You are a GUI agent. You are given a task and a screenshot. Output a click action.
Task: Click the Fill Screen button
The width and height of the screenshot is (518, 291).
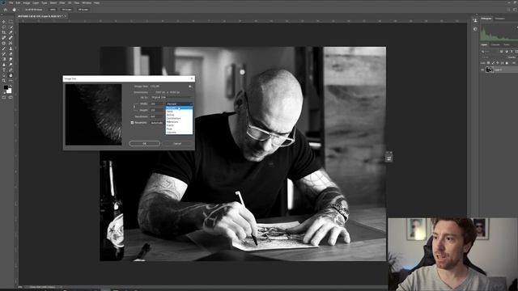83,10
